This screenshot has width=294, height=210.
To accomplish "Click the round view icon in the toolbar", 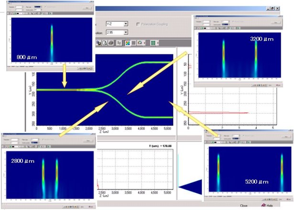I will 141,42.
